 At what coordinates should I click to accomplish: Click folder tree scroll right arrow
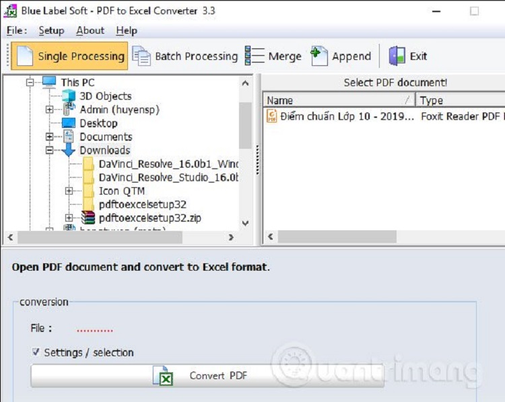[231, 237]
